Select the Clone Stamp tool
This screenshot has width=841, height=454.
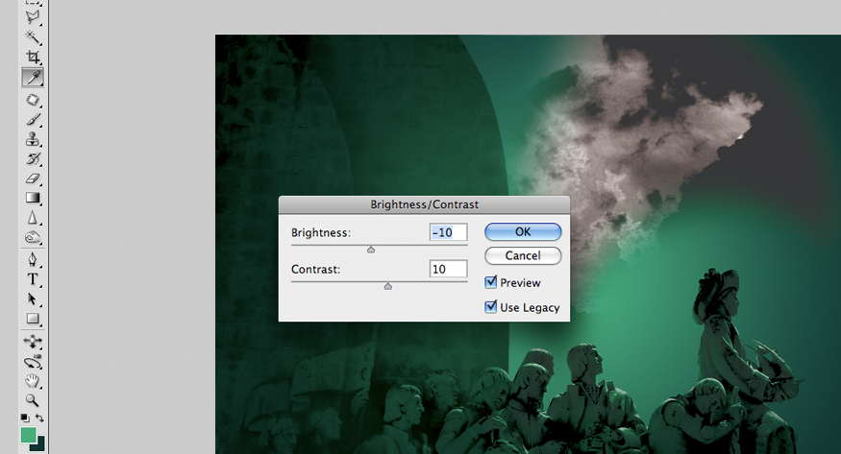(x=32, y=139)
